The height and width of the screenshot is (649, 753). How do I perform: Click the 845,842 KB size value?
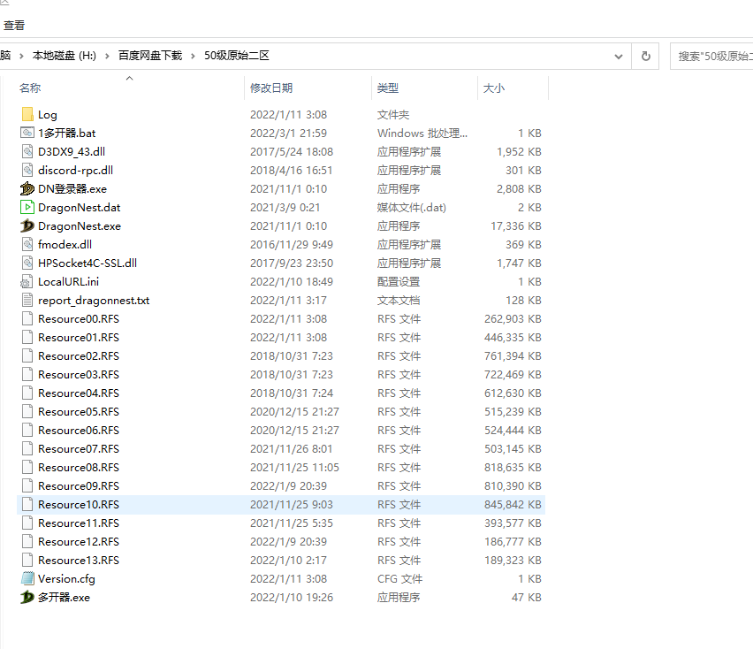point(513,504)
